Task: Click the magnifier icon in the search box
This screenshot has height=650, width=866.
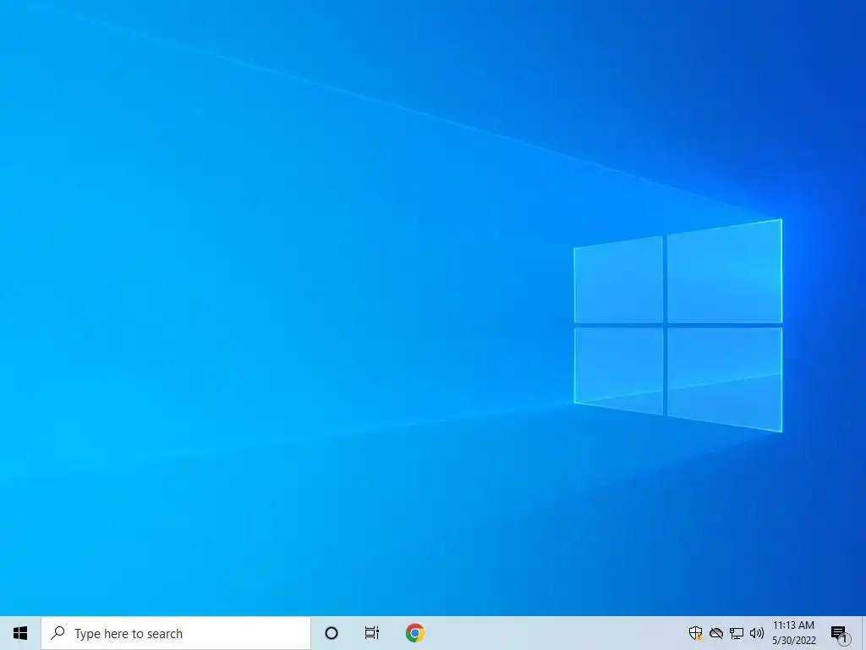Action: 58,633
